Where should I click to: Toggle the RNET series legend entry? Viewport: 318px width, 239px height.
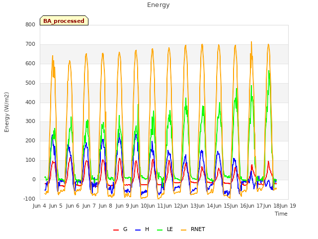193,229
